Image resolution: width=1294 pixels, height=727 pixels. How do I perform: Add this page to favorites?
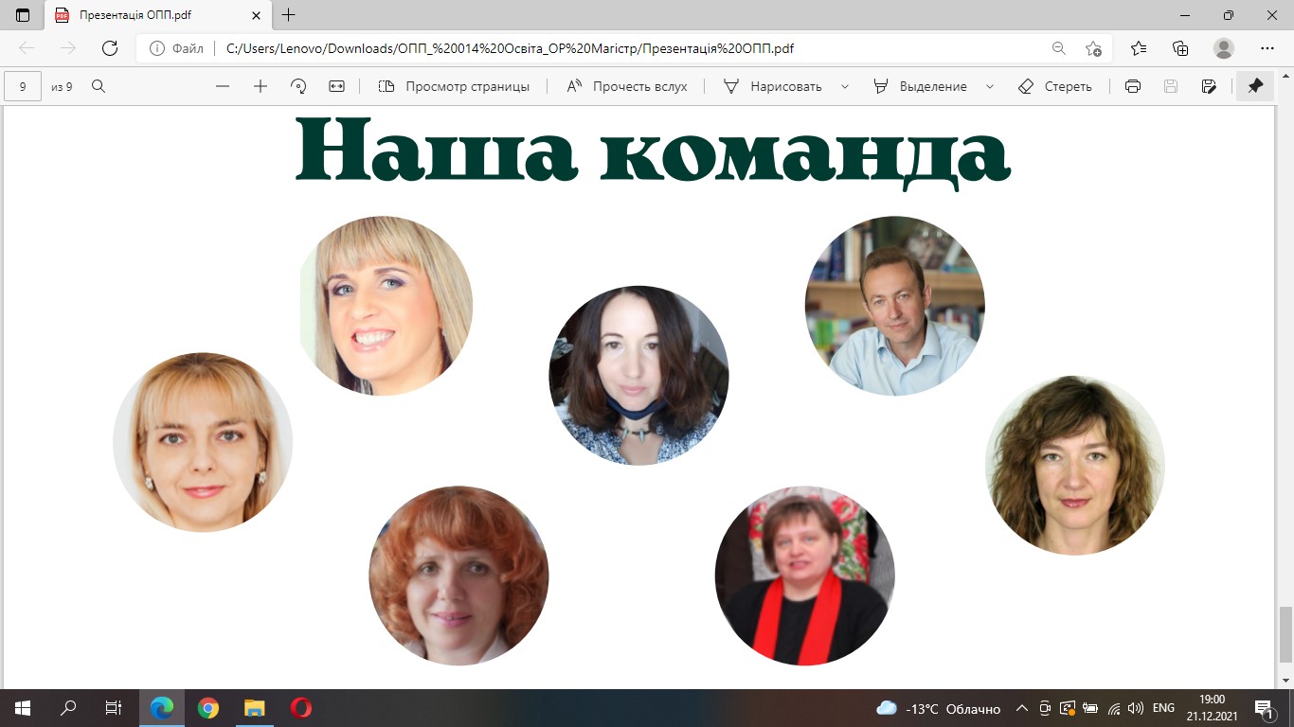click(x=1094, y=48)
